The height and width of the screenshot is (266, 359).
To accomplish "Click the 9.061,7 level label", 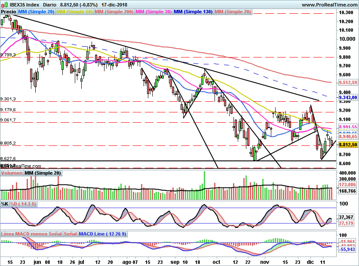I will tap(8, 120).
